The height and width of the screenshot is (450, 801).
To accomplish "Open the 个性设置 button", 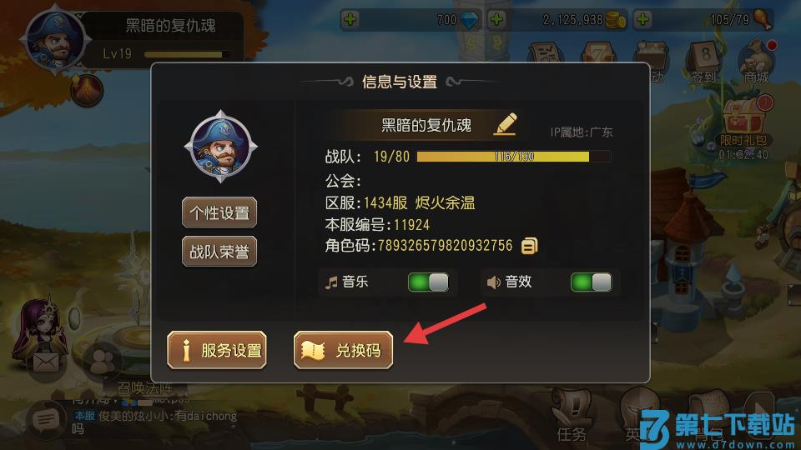I will (219, 212).
